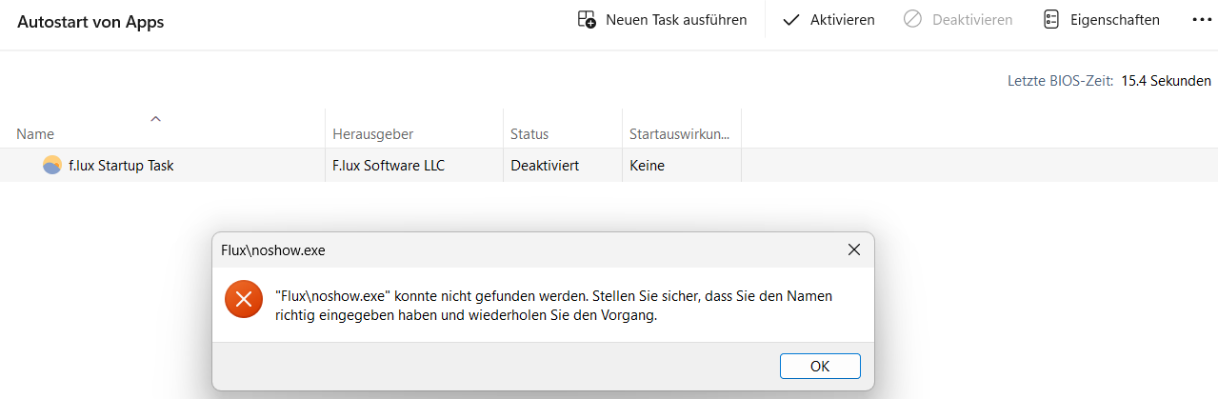Select the f.lux Startup Task row

[x=609, y=165]
